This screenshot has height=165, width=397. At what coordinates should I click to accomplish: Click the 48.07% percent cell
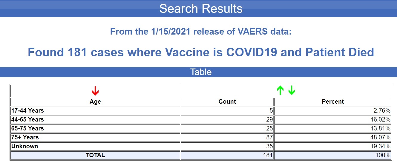point(333,137)
